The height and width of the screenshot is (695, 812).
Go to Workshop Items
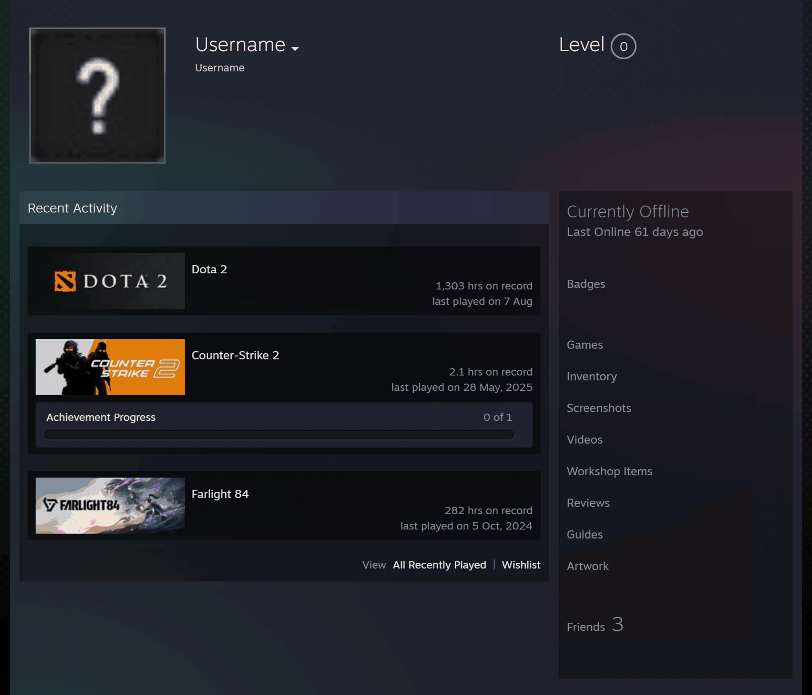[609, 472]
